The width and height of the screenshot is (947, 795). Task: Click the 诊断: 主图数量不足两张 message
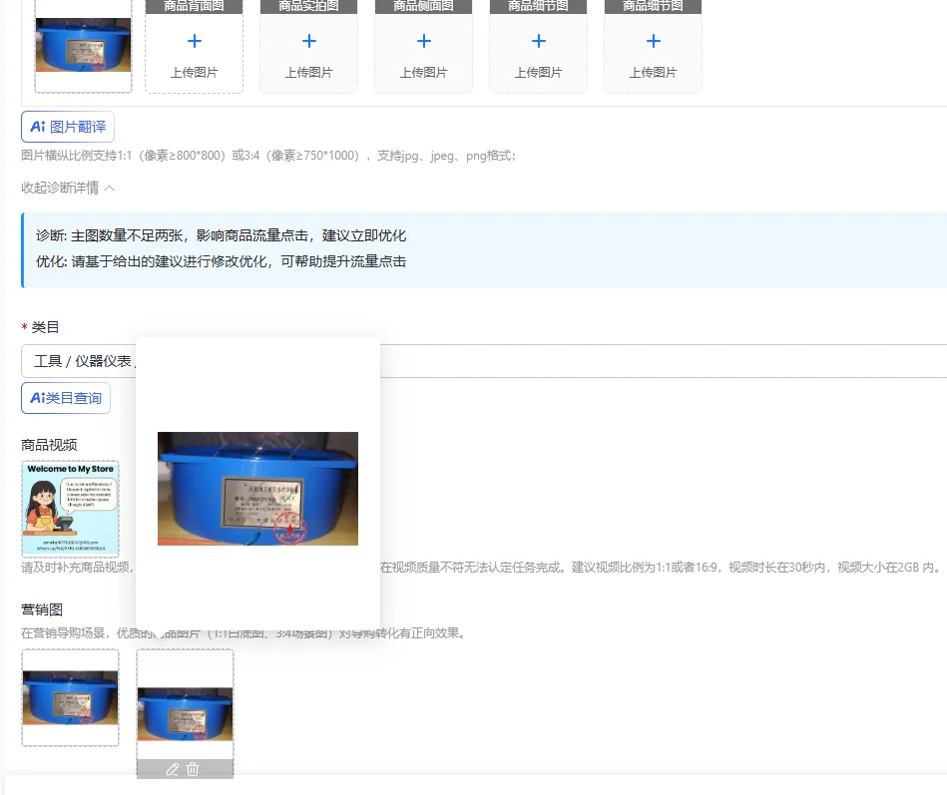point(222,235)
